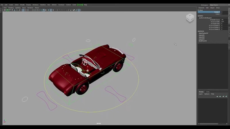The height and width of the screenshot is (129, 230).
Task: Open the Windows menu
Action: [x=36, y=5]
